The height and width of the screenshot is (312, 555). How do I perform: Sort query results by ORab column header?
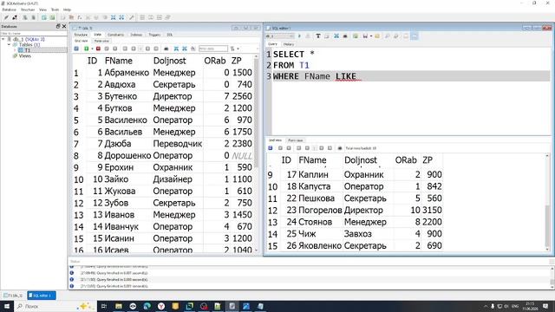[x=406, y=160]
